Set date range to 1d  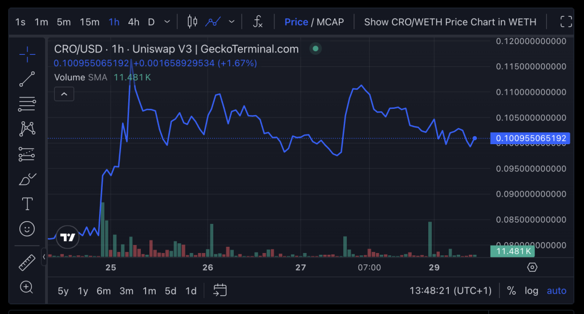191,291
